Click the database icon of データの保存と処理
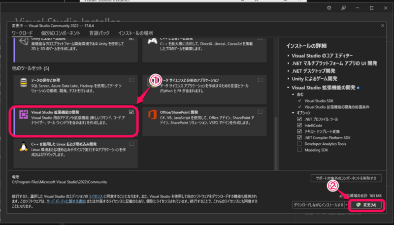 tap(24, 83)
